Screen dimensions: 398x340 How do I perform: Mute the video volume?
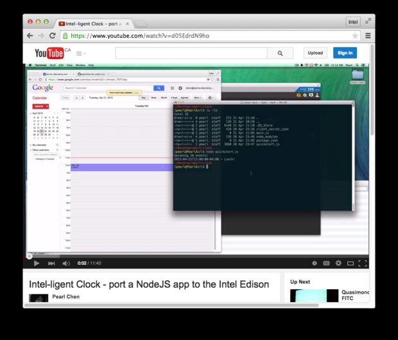tap(66, 263)
